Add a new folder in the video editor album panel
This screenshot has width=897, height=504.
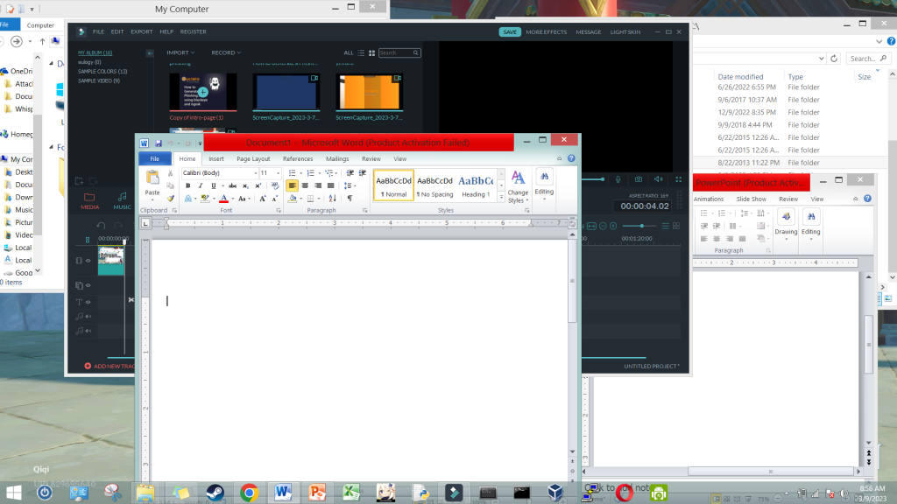(x=79, y=181)
